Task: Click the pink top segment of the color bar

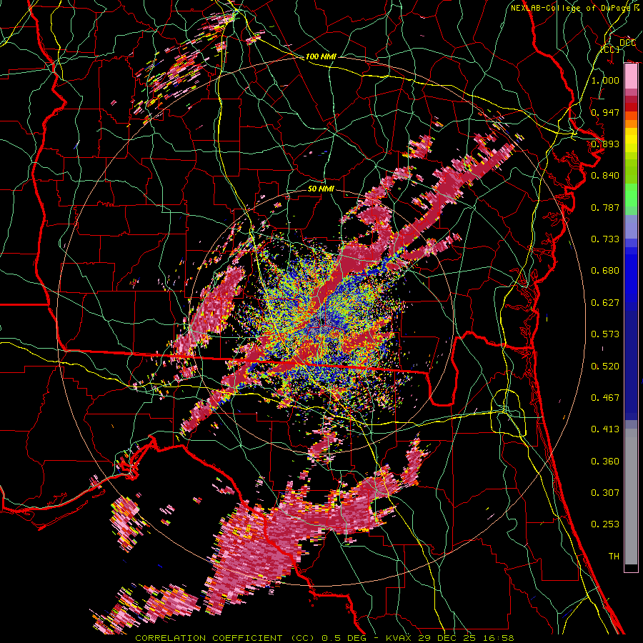Action: coord(631,76)
